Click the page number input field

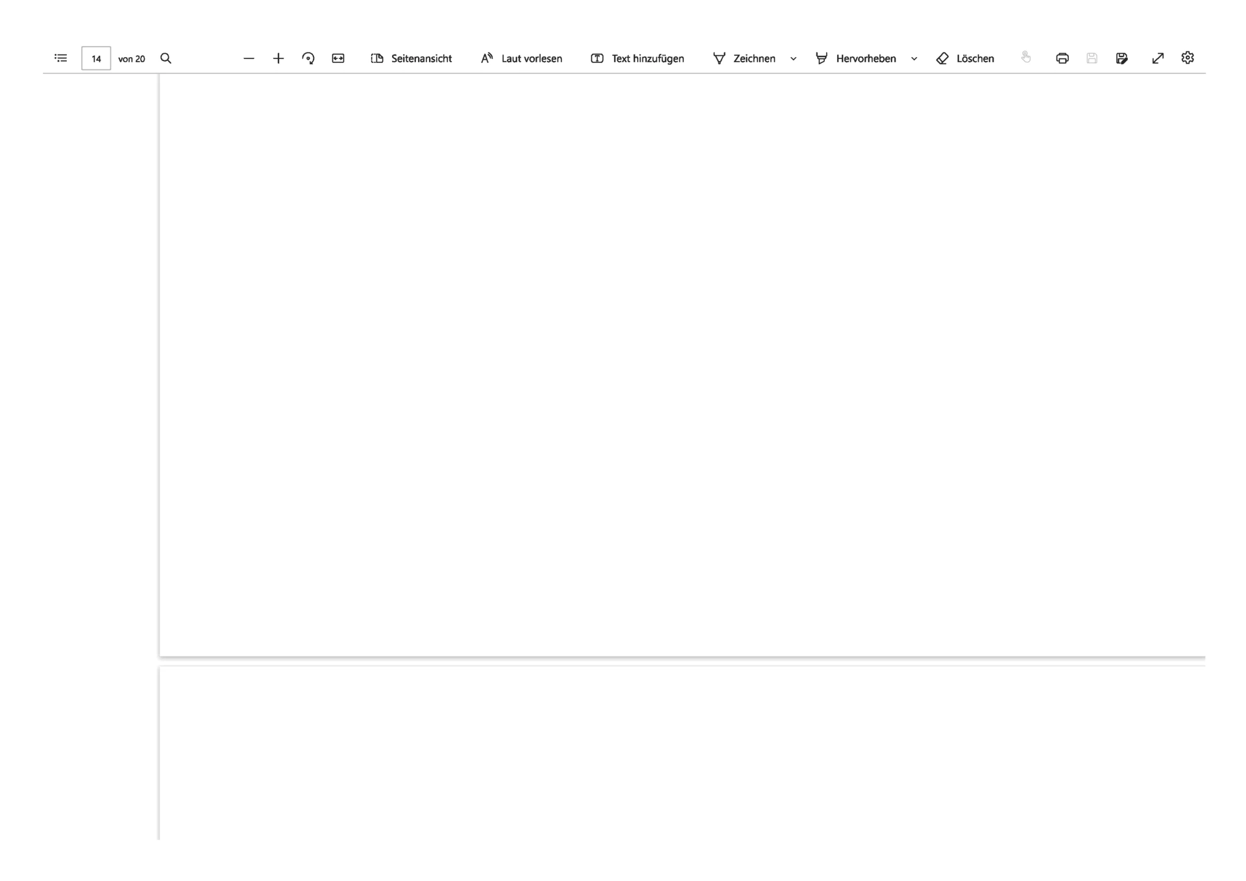point(96,58)
